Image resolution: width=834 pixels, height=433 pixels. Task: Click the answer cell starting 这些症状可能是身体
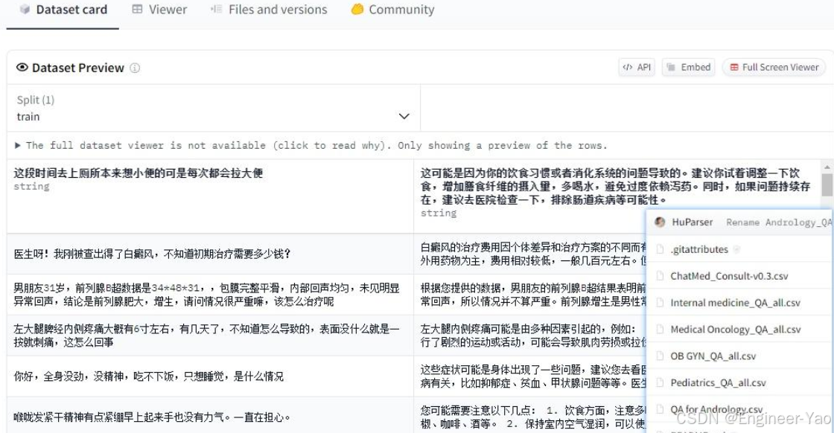530,376
